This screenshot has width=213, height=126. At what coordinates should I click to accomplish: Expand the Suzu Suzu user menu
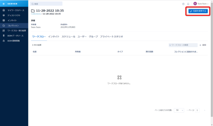(201, 4)
